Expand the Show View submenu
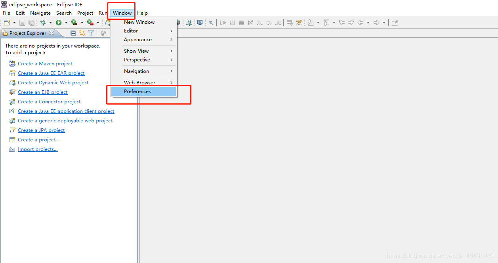The height and width of the screenshot is (263, 498). pos(144,51)
